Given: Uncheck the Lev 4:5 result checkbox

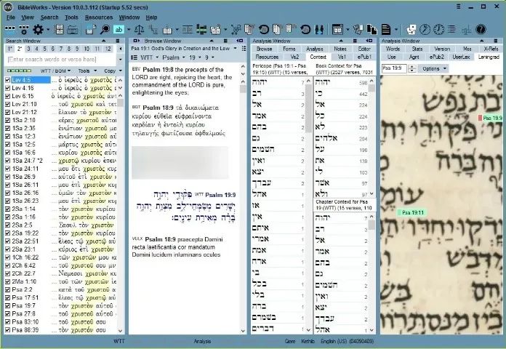Looking at the screenshot, I should 7,80.
